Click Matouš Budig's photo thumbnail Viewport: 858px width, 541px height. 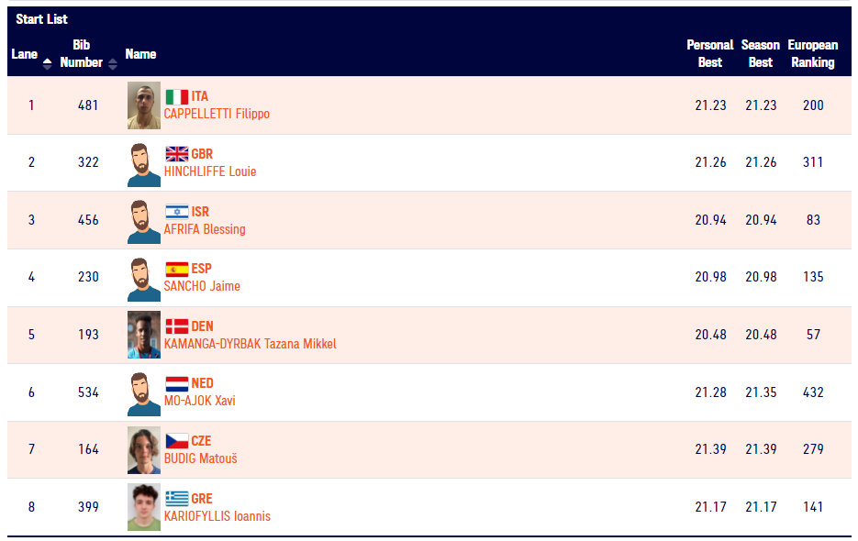tap(144, 449)
